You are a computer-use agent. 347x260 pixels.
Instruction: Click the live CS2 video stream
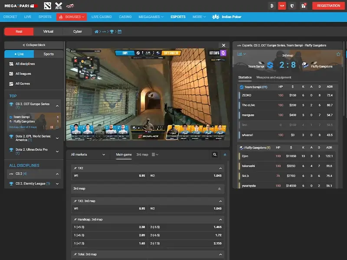pyautogui.click(x=148, y=94)
